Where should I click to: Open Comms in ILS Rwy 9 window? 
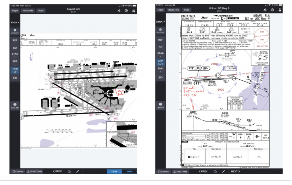[x=163, y=171]
